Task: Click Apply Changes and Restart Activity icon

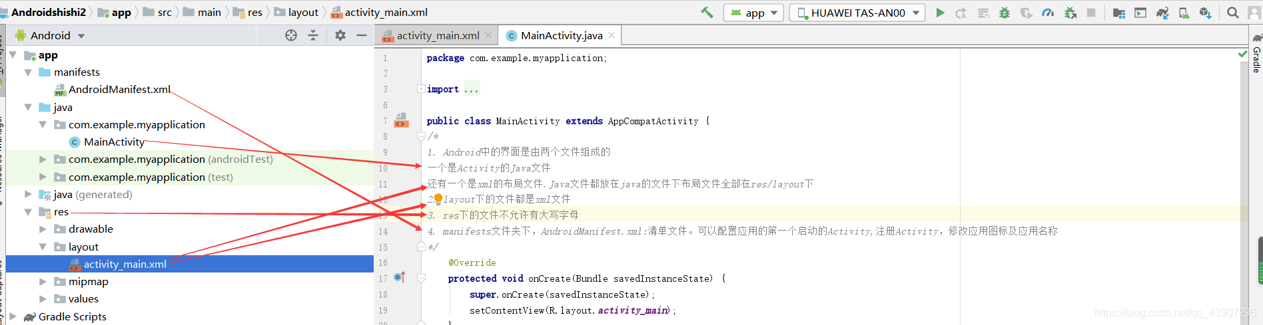Action: click(961, 13)
